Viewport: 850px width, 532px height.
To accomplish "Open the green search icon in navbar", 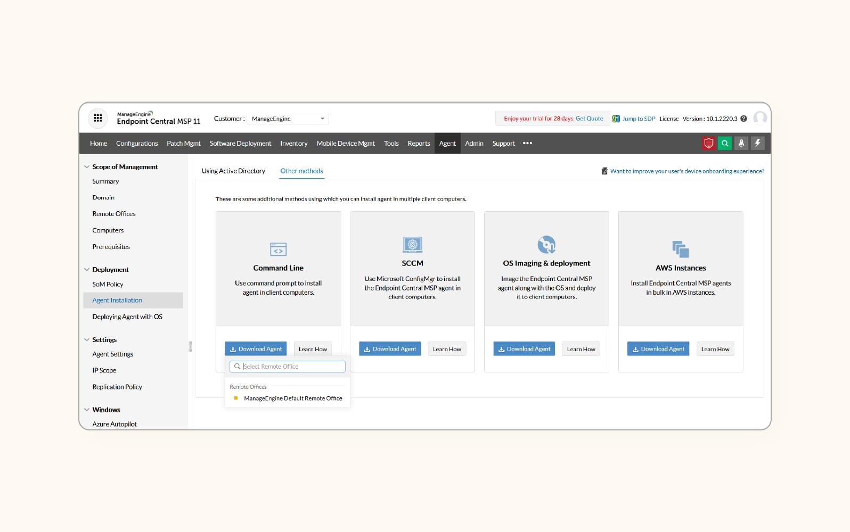I will (725, 143).
